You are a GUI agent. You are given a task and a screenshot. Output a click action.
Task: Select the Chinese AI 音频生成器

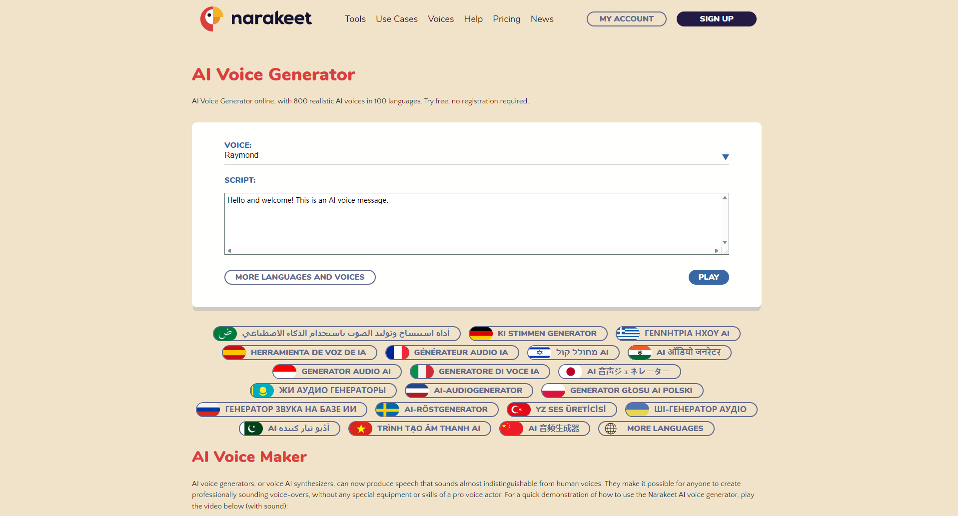(x=544, y=429)
